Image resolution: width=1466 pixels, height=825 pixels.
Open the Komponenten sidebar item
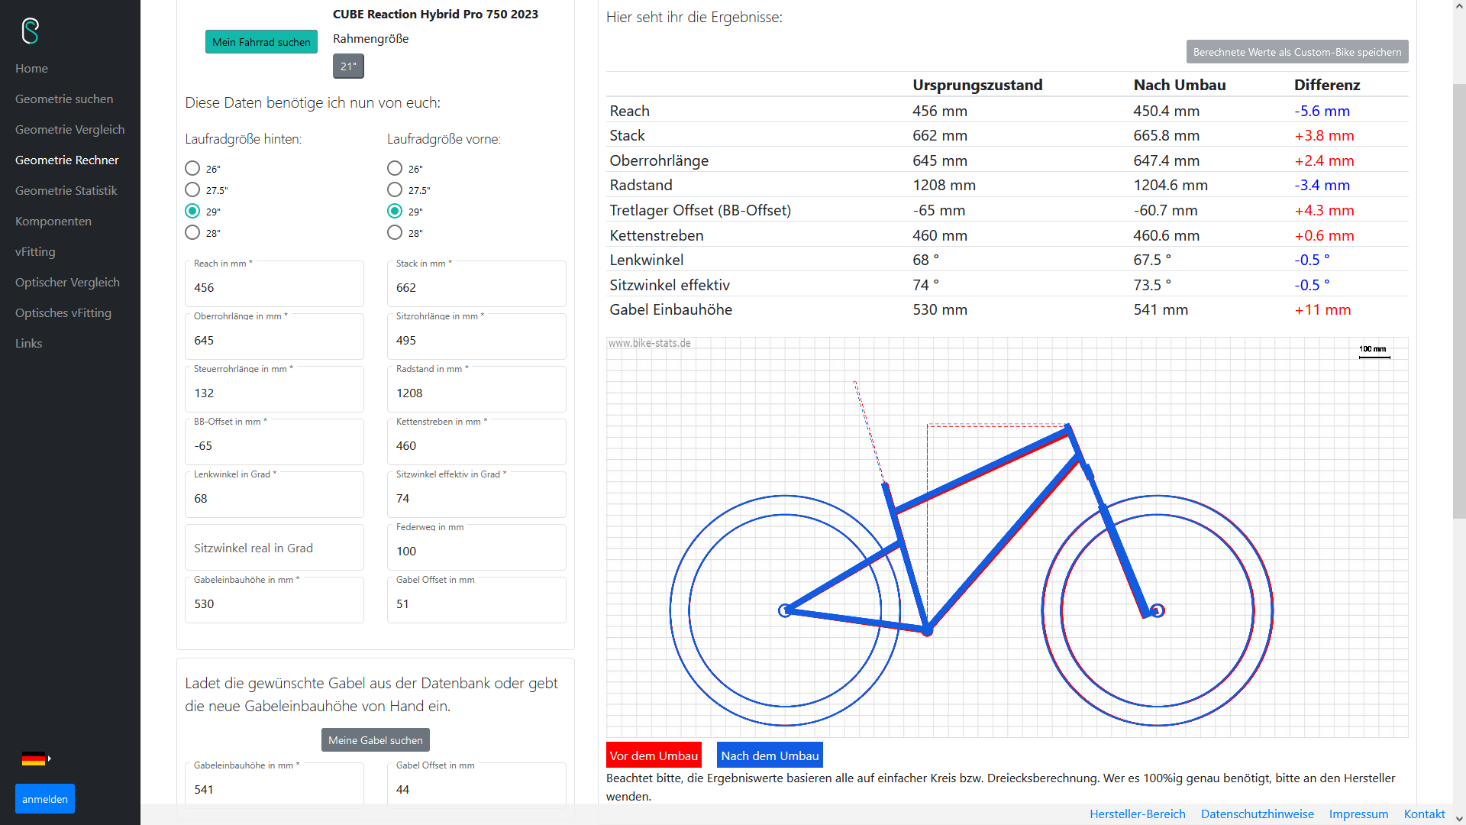tap(53, 222)
